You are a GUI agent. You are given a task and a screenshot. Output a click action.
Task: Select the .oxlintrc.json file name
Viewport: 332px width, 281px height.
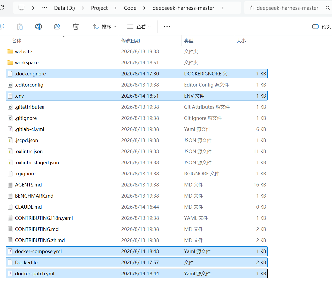29,151
